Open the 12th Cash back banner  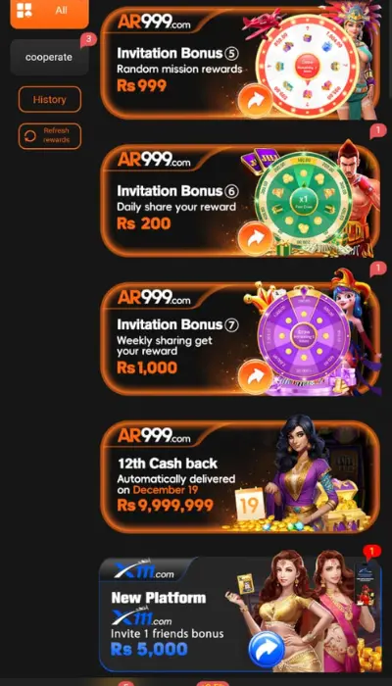[240, 477]
